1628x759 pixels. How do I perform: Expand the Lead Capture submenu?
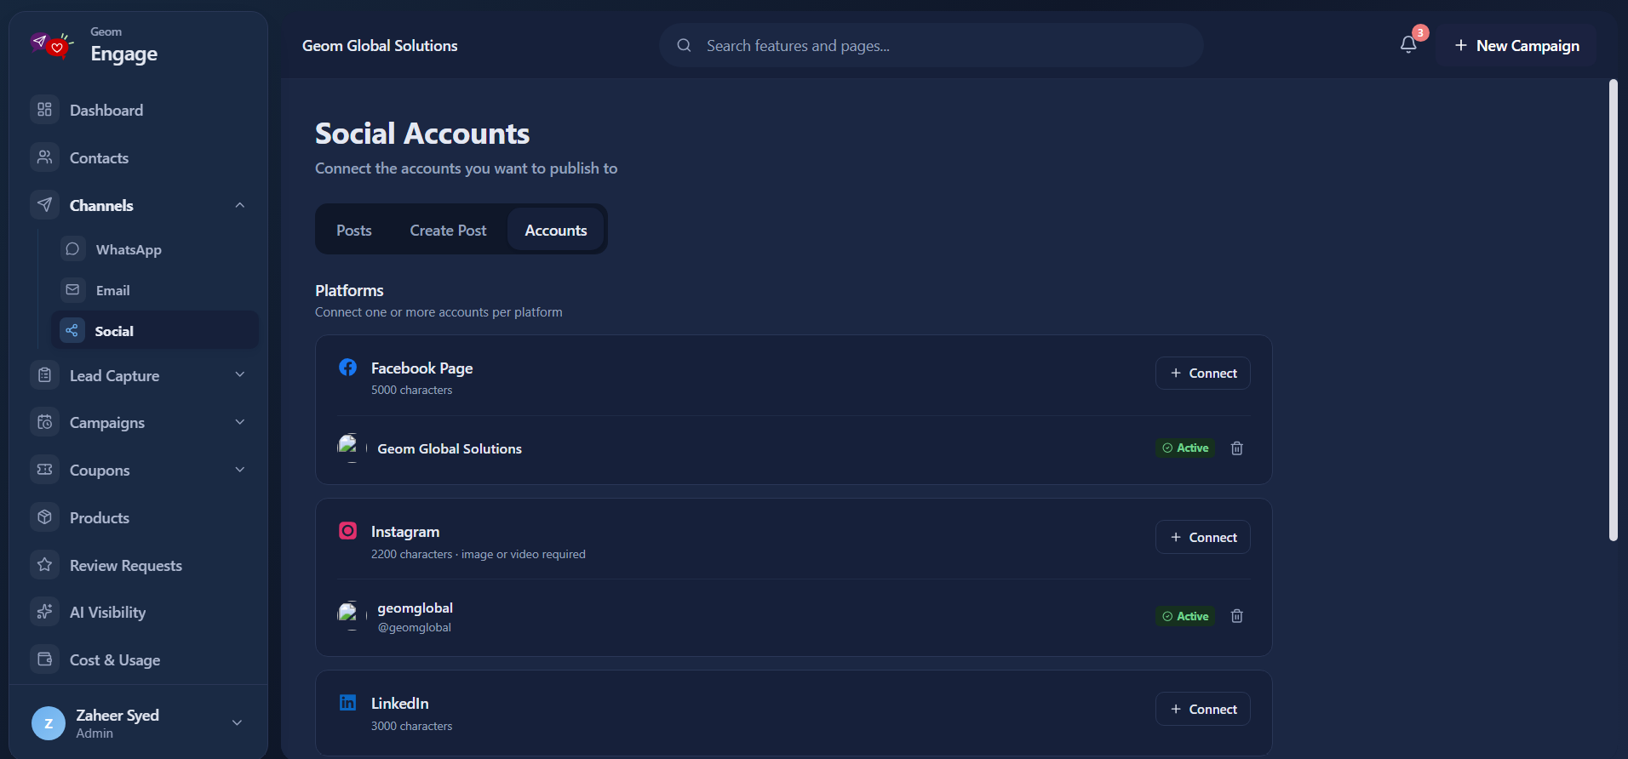click(x=240, y=374)
